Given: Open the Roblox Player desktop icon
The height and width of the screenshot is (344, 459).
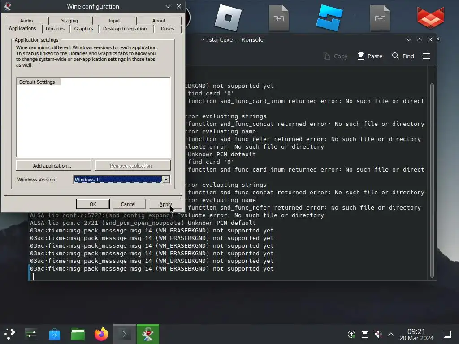Looking at the screenshot, I should coord(228,18).
